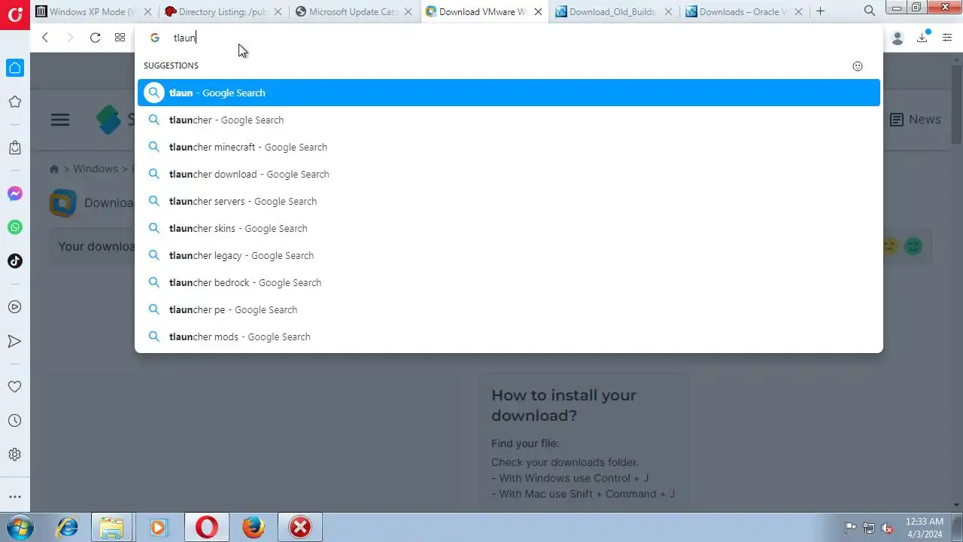Open the page hamburger menu

tap(60, 120)
